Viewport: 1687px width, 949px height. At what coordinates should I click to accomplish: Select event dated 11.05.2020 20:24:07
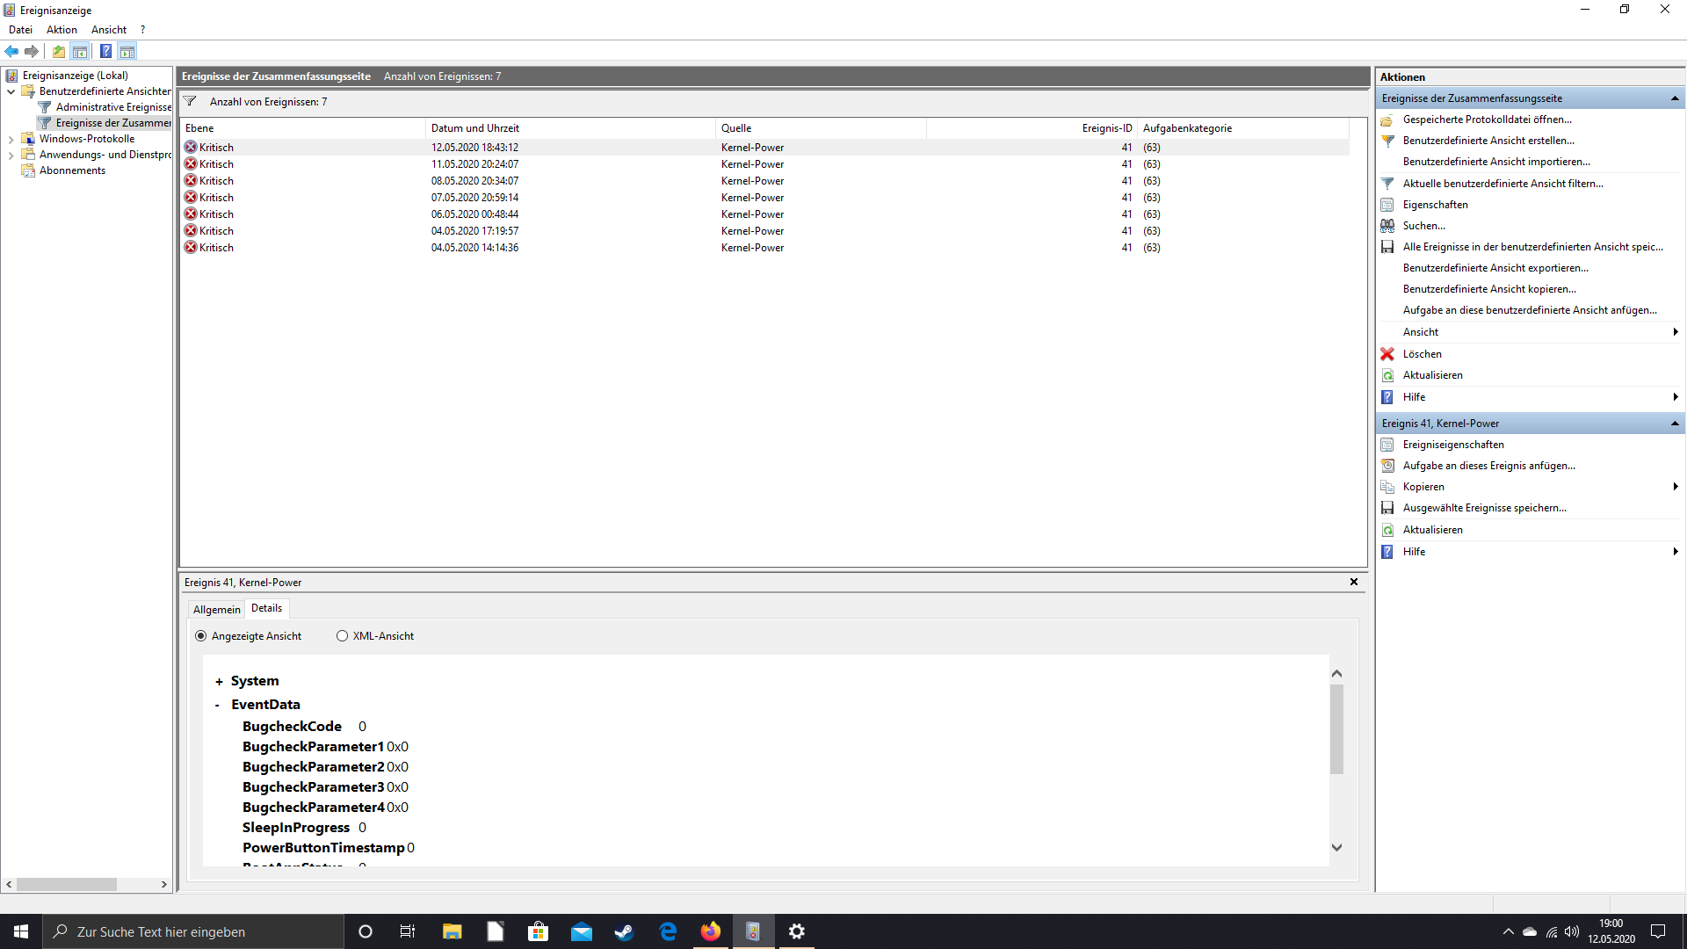coord(764,164)
